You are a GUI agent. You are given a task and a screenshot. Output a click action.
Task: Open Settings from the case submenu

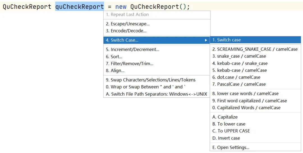pyautogui.click(x=256, y=147)
